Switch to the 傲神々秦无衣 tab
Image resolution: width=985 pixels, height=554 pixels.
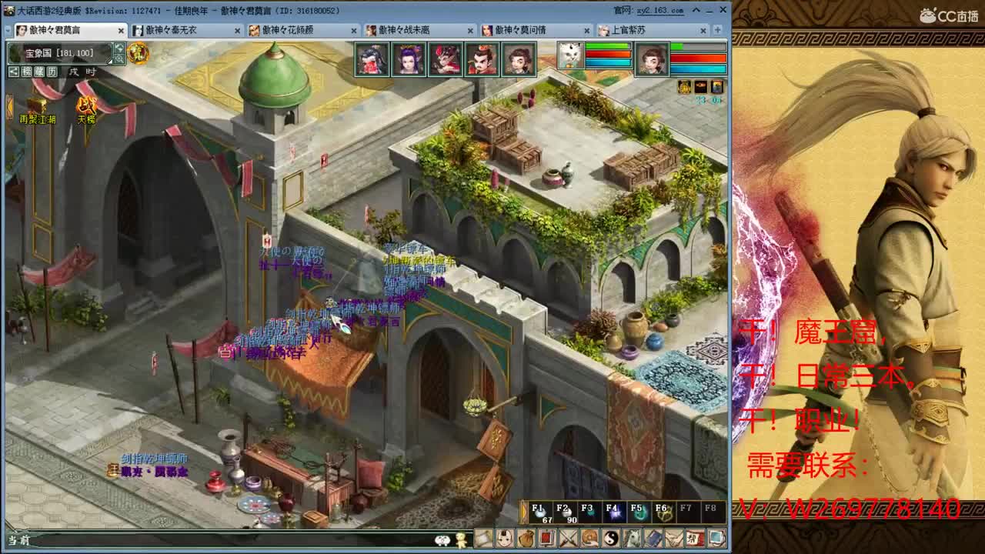click(x=186, y=30)
